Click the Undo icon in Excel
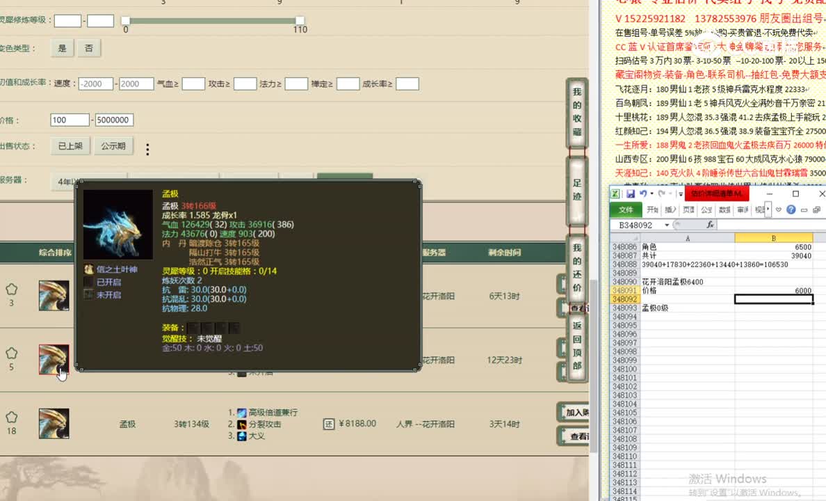The height and width of the screenshot is (501, 826). pos(644,193)
